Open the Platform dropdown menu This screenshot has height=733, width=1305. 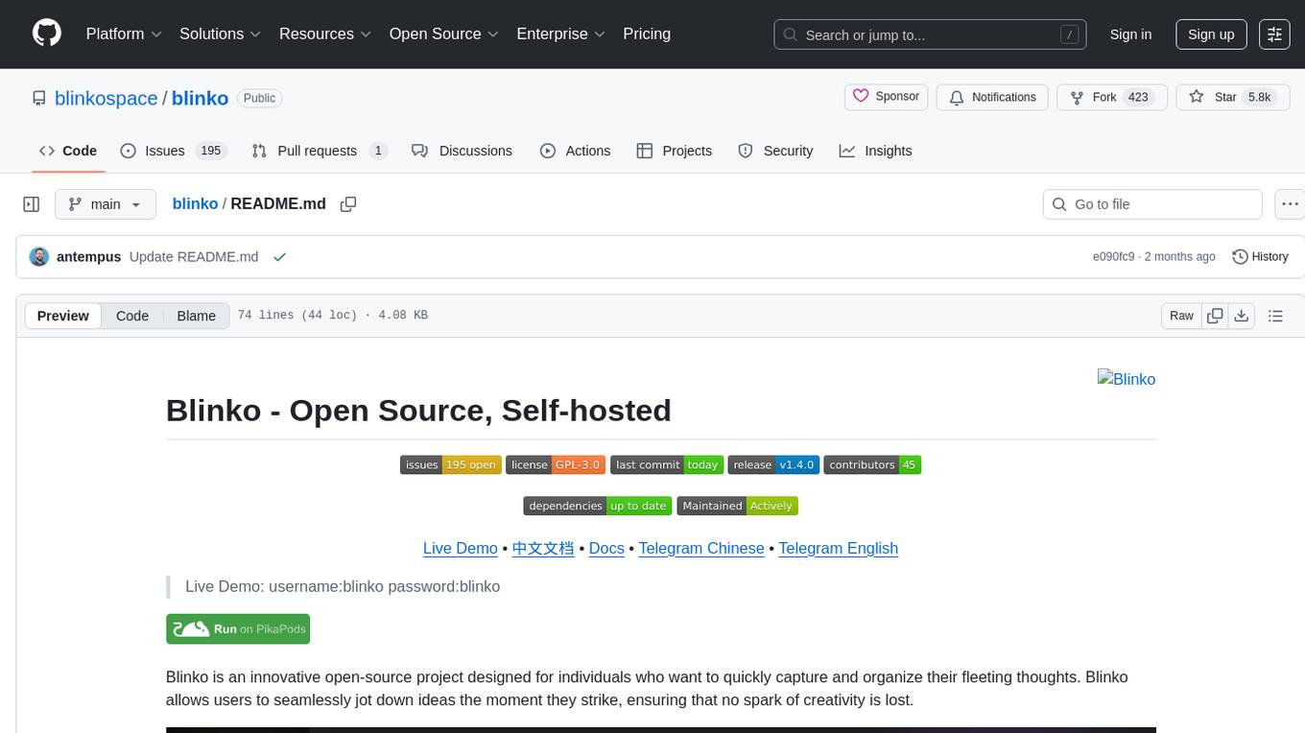click(124, 34)
